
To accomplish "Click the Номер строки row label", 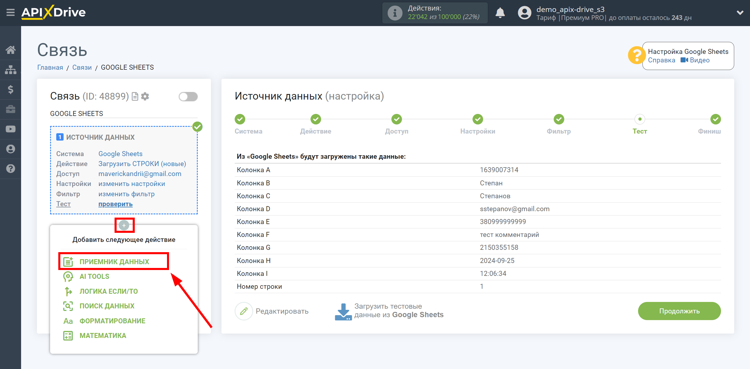I will click(x=259, y=286).
